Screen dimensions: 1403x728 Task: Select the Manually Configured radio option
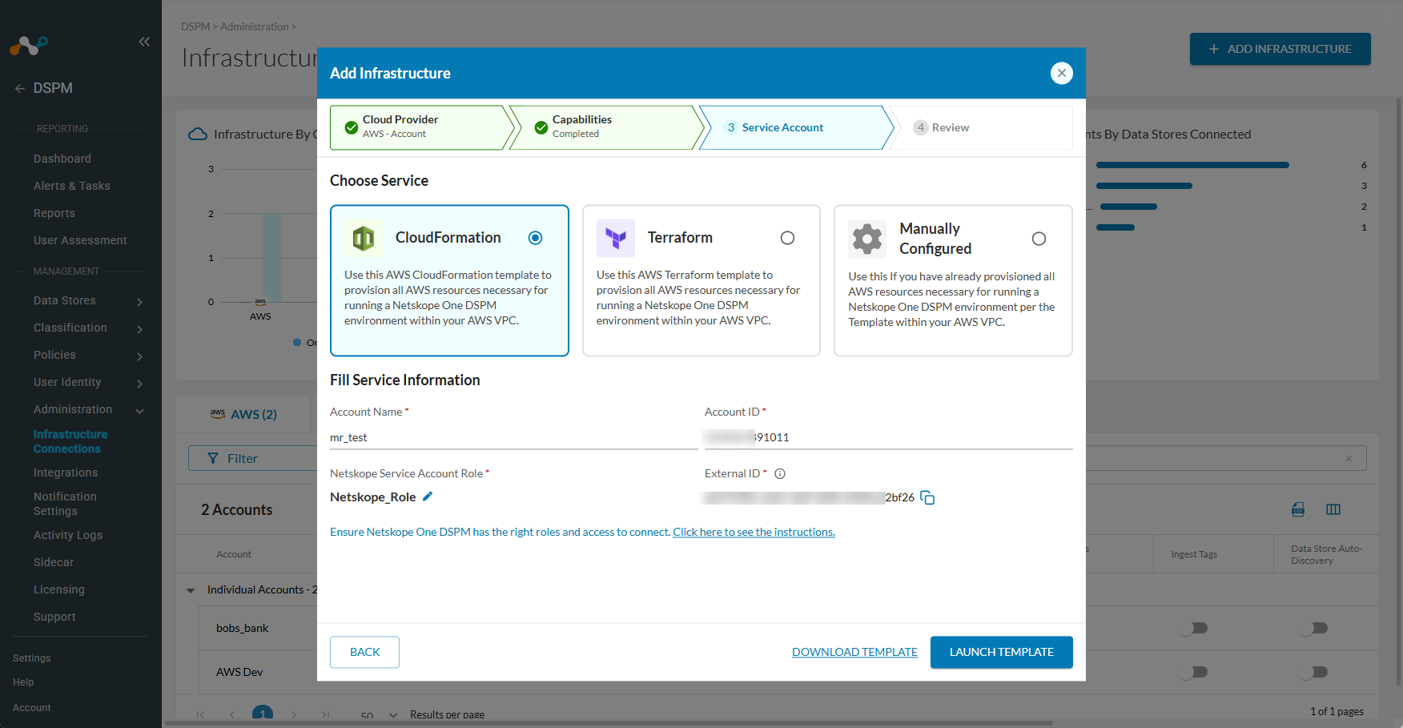(1039, 239)
